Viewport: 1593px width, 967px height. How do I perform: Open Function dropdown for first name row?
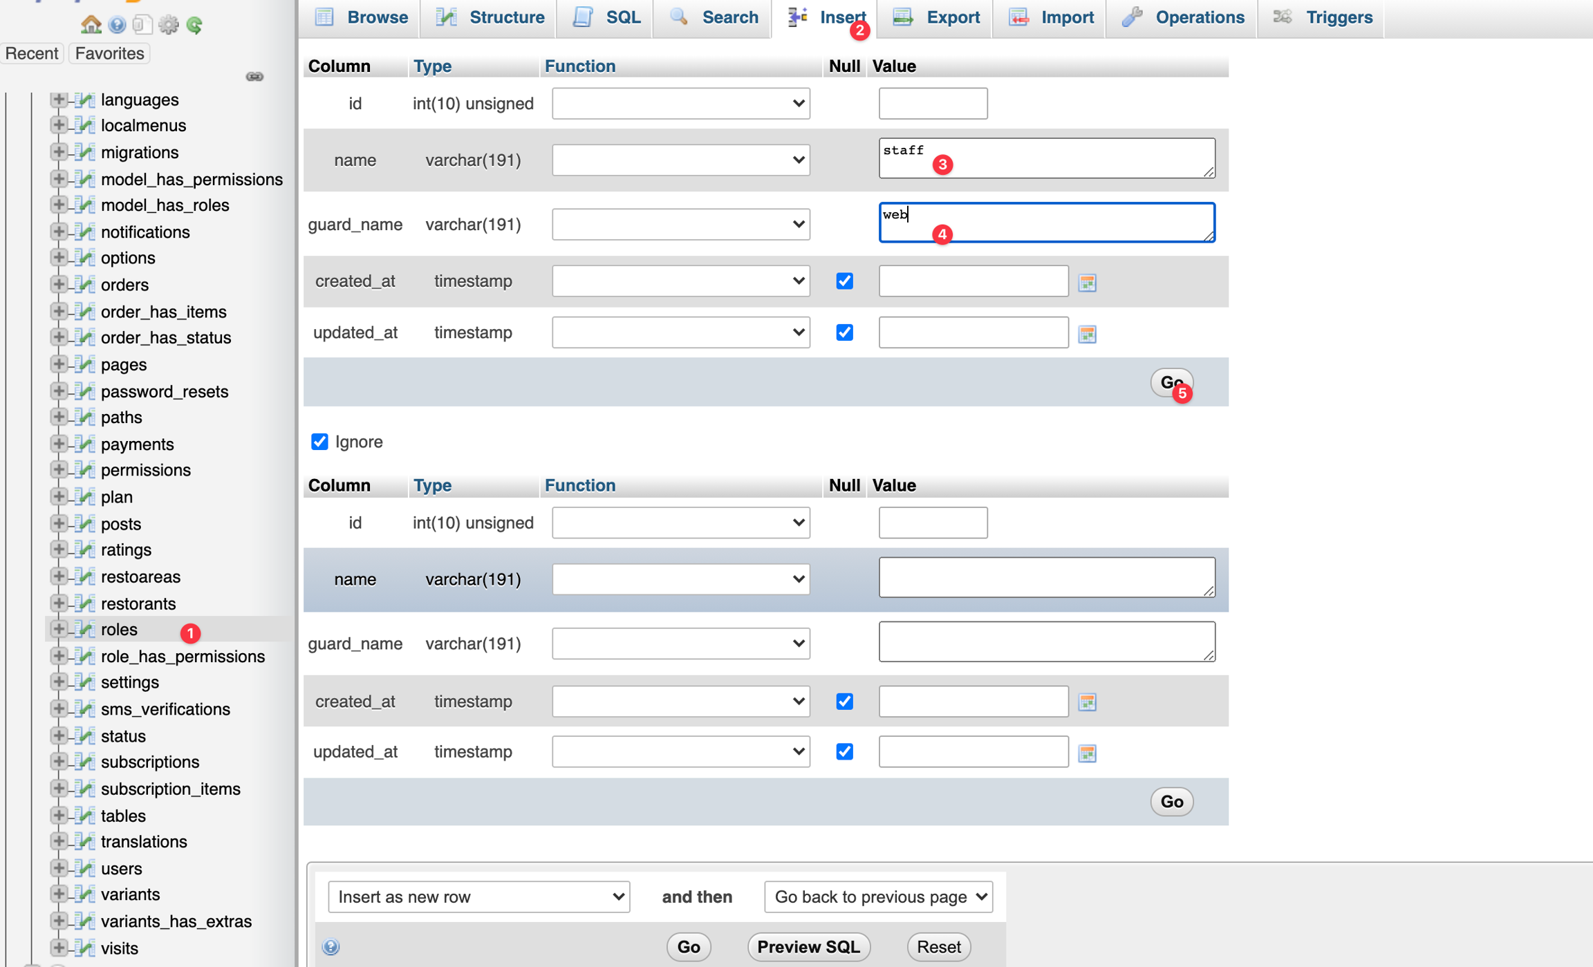point(680,160)
